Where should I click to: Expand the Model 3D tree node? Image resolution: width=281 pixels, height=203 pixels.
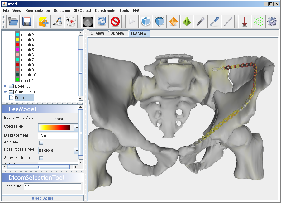coord(5,86)
